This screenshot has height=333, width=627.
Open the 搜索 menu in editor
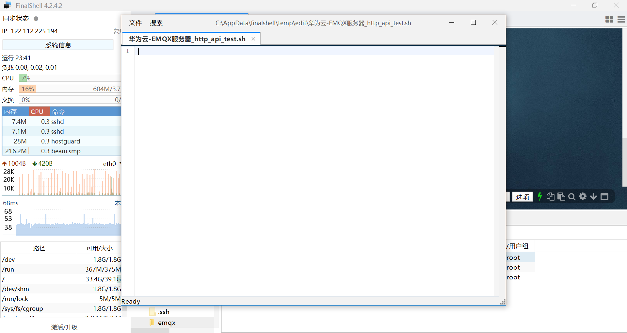[156, 23]
